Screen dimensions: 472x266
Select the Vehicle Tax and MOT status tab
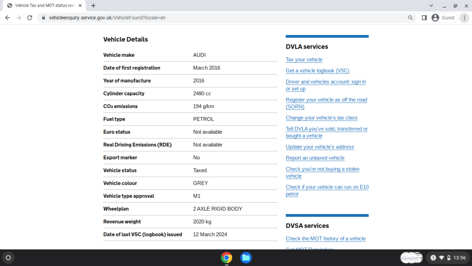pos(44,5)
